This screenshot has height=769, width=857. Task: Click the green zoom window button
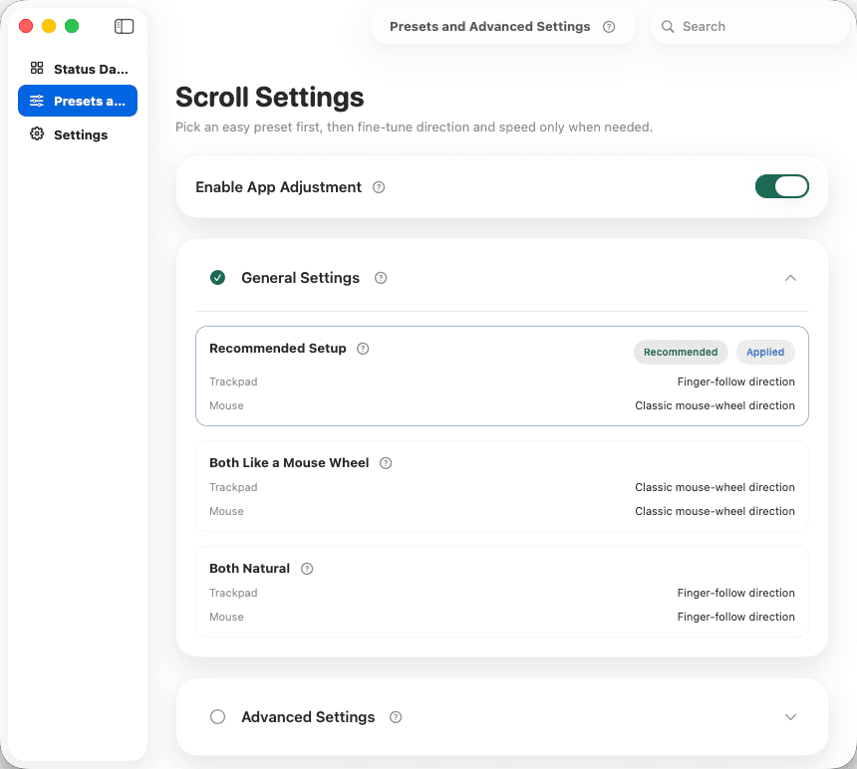(x=72, y=26)
